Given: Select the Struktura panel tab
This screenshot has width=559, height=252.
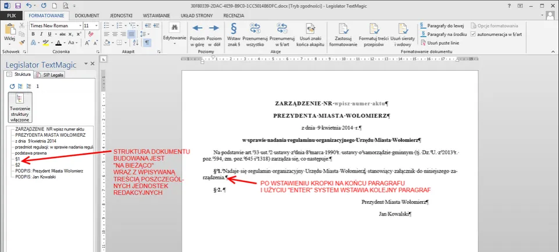Looking at the screenshot, I should tap(19, 75).
